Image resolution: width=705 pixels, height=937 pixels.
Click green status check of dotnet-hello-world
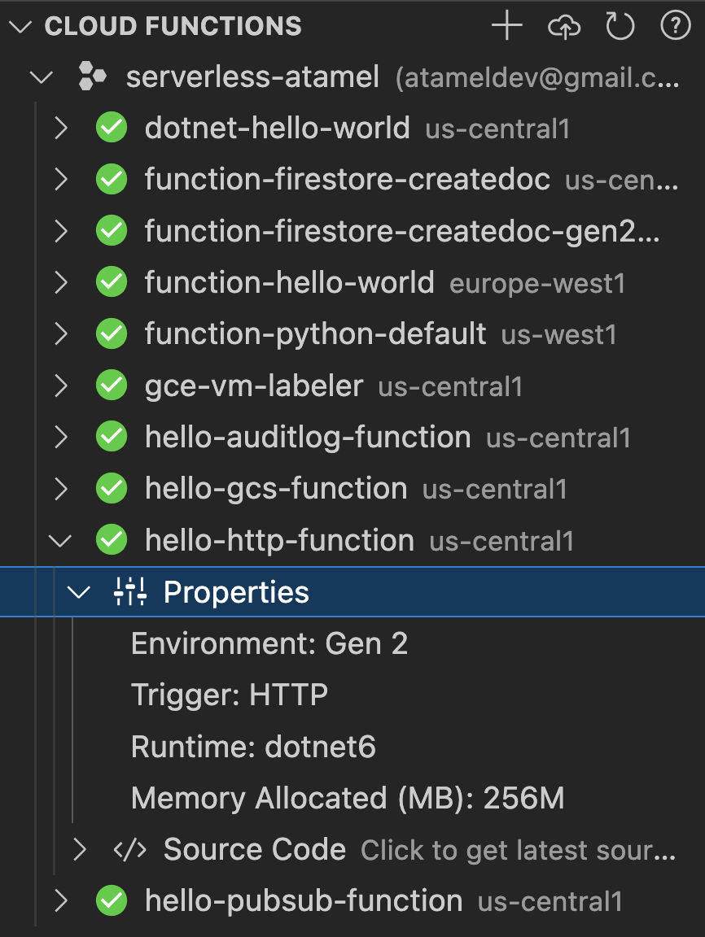pos(112,127)
